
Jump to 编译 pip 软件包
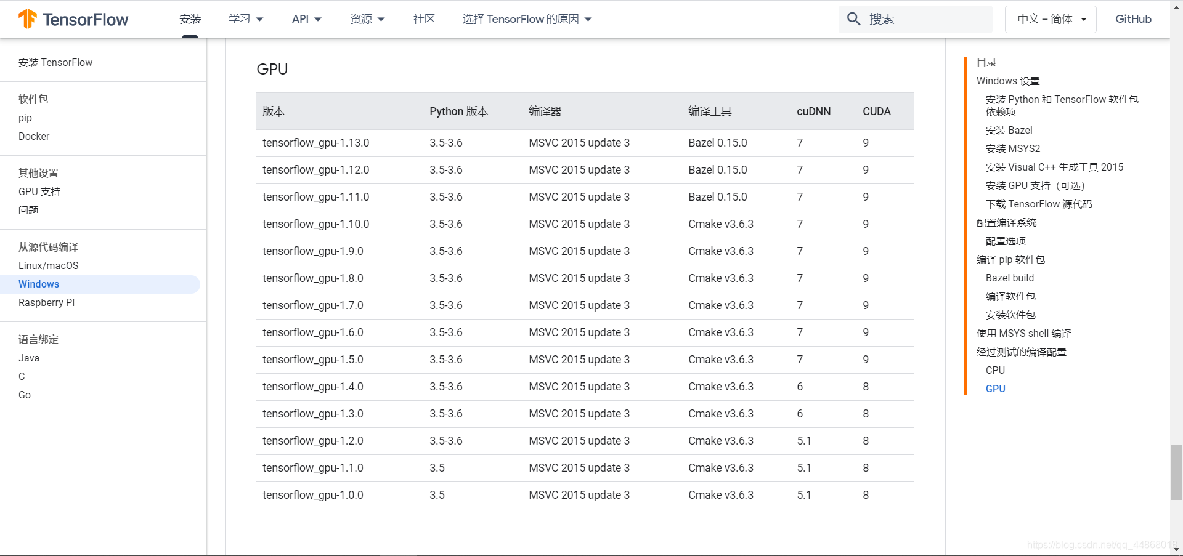(x=1010, y=260)
